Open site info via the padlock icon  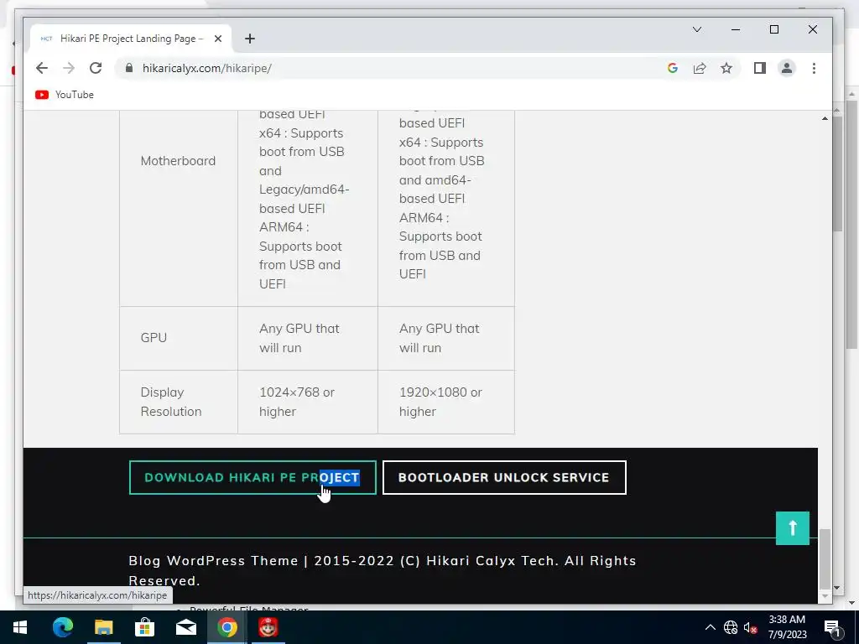(129, 68)
